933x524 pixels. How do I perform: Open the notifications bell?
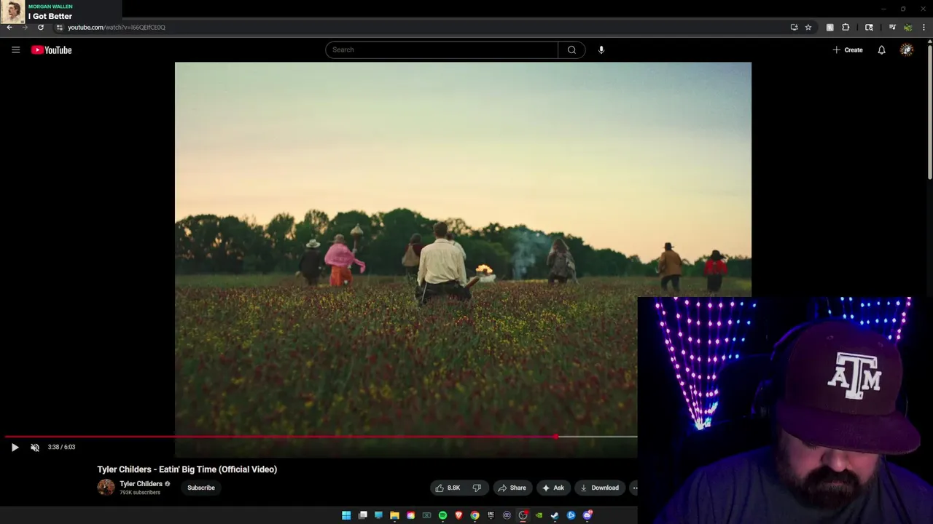pos(881,49)
